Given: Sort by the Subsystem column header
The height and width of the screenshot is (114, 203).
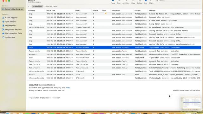Looking at the screenshot, I should (x=115, y=10).
